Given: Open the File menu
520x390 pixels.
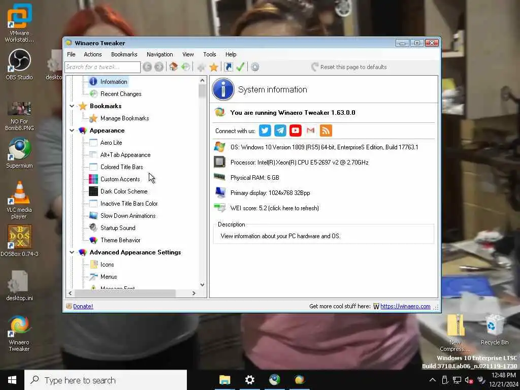Looking at the screenshot, I should coord(71,54).
